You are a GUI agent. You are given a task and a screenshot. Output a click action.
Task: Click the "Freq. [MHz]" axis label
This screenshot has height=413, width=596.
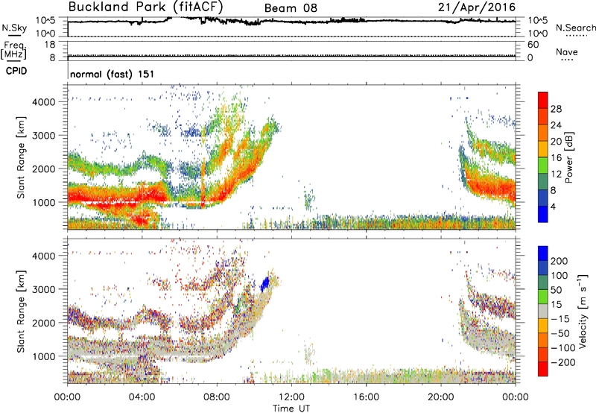14,50
